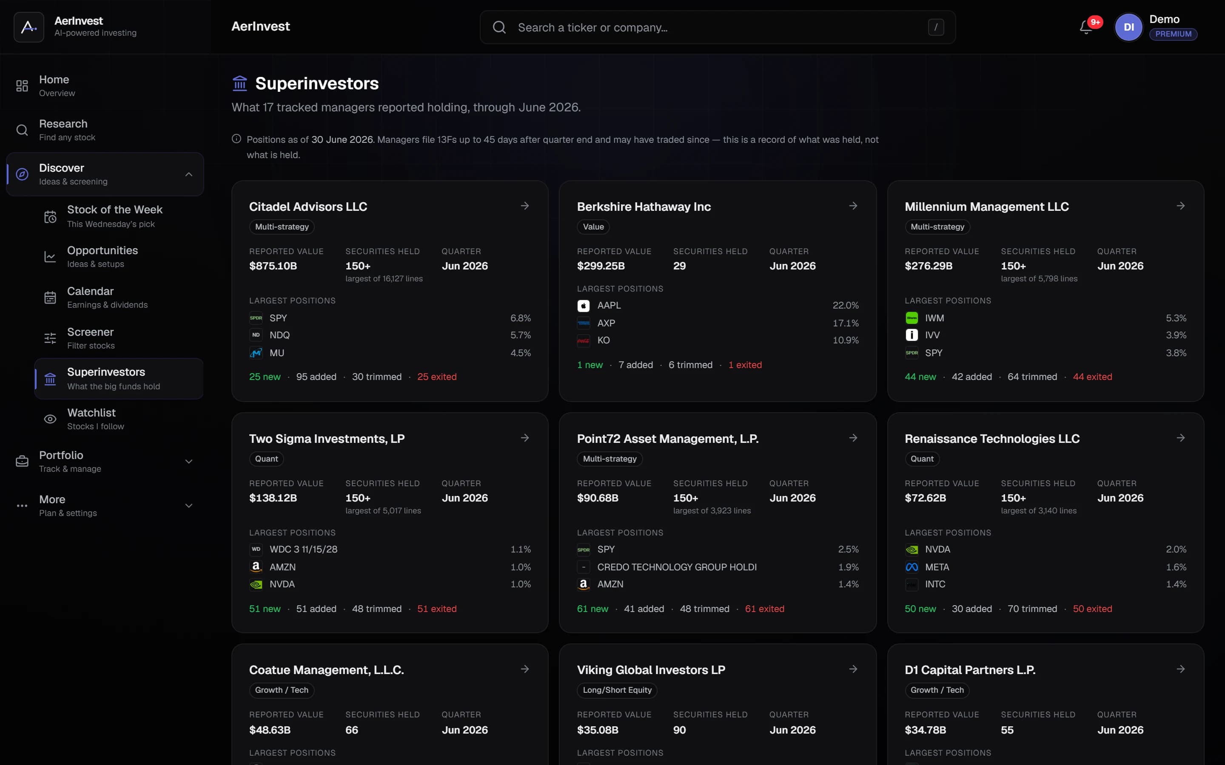
Task: Collapse the Discover section chevron
Action: pyautogui.click(x=189, y=175)
